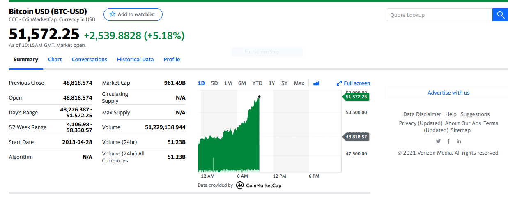
Task: Open the Sitemap link
Action: coord(461,130)
